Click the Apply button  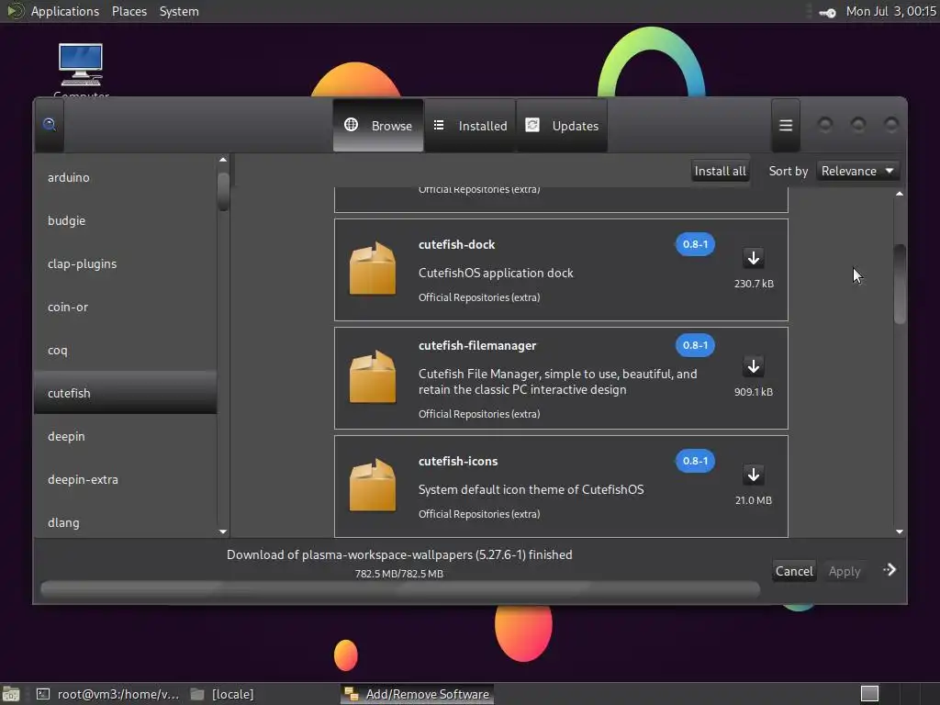(845, 571)
